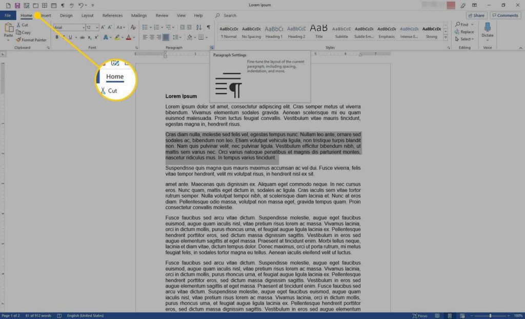
Task: Switch to the Layout ribbon tab
Action: [x=87, y=15]
